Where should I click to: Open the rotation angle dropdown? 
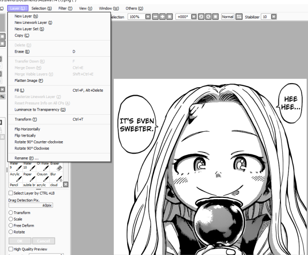click(194, 17)
